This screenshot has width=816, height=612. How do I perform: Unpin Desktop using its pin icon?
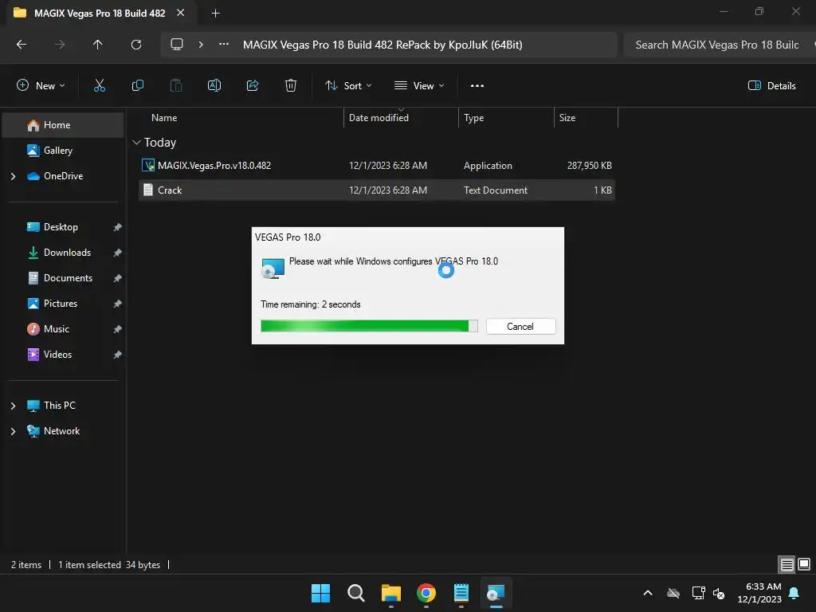[118, 227]
